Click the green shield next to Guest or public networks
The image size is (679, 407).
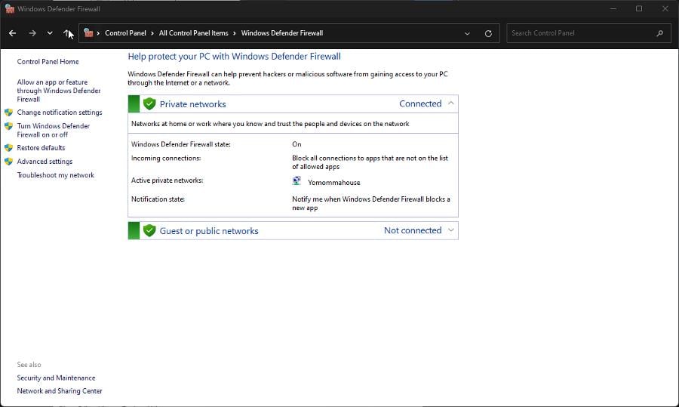tap(149, 230)
